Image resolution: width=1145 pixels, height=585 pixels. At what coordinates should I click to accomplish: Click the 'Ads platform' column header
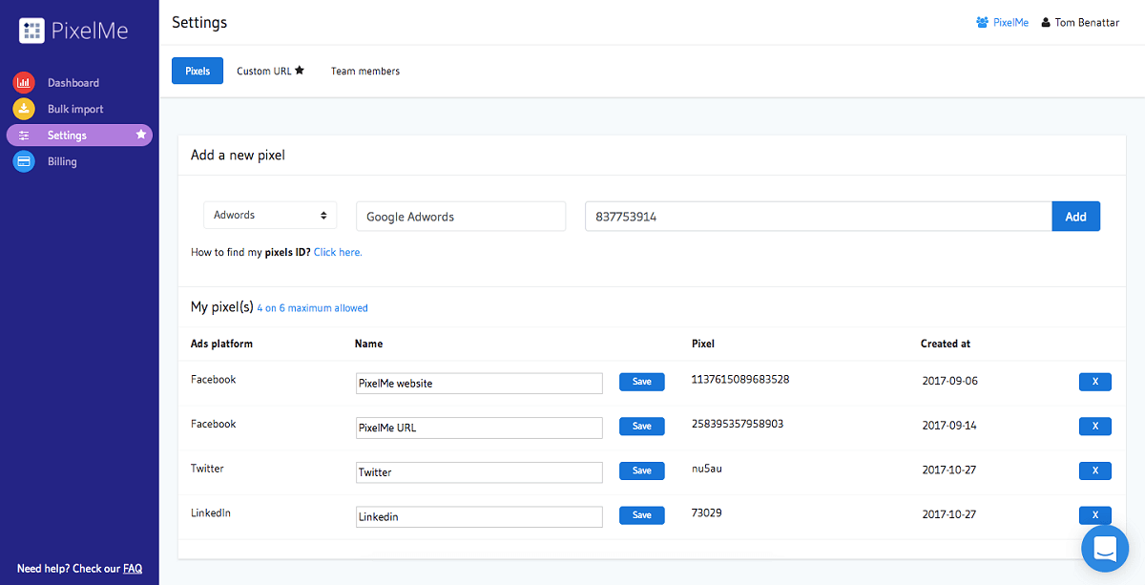221,344
